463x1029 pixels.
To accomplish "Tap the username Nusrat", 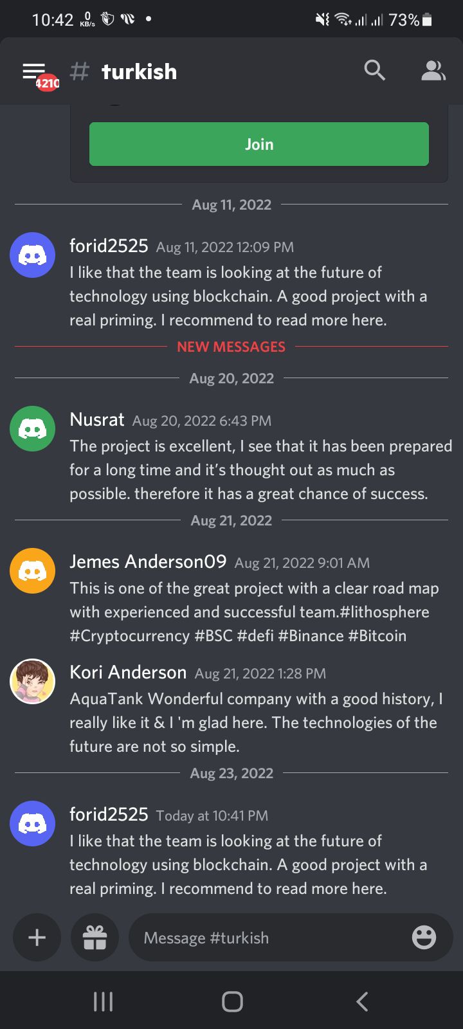I will pyautogui.click(x=97, y=420).
